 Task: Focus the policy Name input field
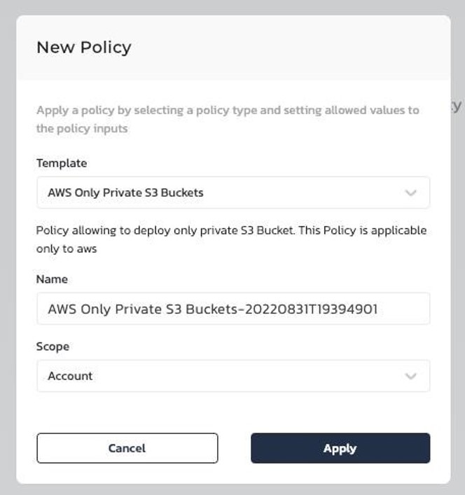click(x=233, y=309)
